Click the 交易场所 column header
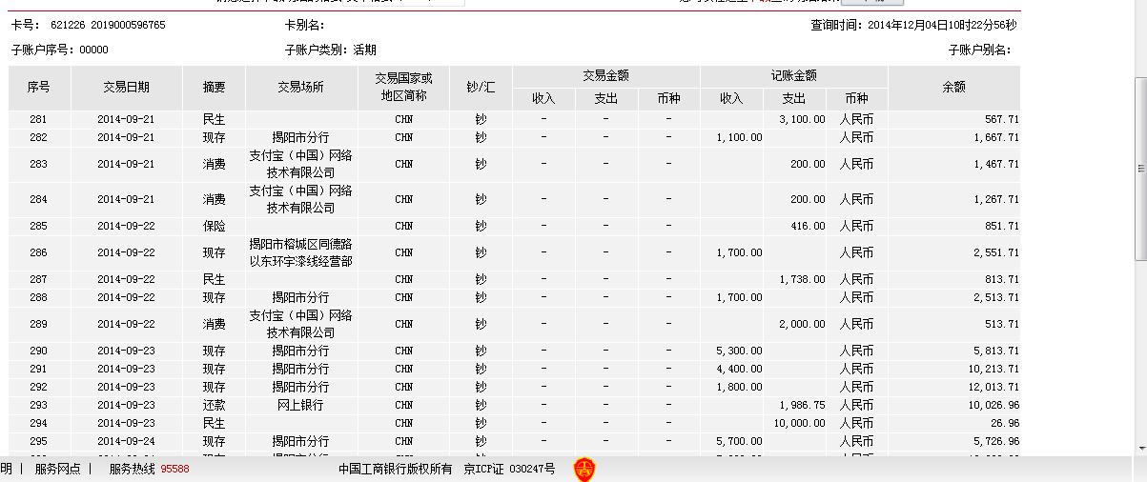 (300, 87)
